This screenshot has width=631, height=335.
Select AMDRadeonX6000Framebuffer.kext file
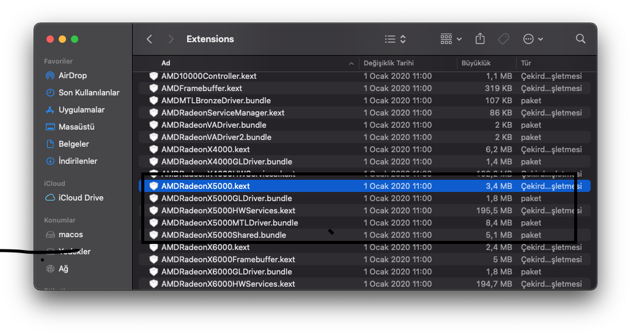[x=364, y=259]
